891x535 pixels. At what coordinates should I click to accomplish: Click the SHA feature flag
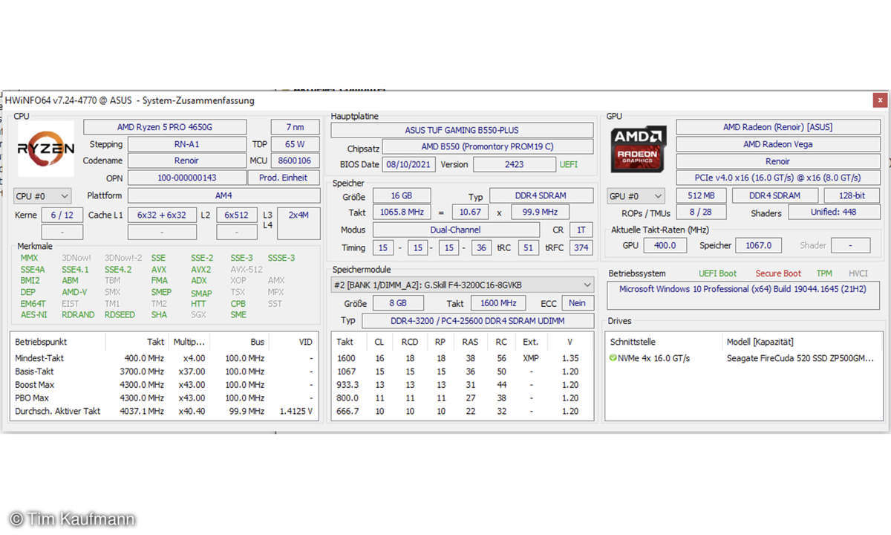tap(158, 314)
